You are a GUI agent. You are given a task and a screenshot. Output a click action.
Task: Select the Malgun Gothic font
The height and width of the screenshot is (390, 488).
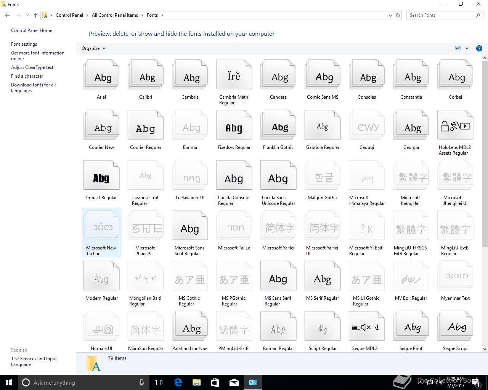(x=323, y=180)
